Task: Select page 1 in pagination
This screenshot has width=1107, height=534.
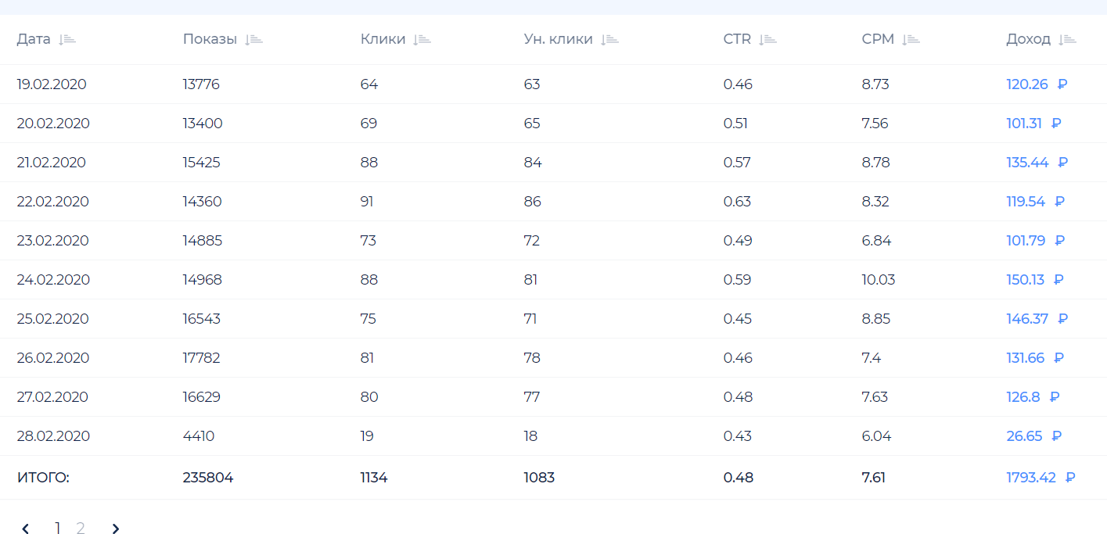Action: [57, 529]
